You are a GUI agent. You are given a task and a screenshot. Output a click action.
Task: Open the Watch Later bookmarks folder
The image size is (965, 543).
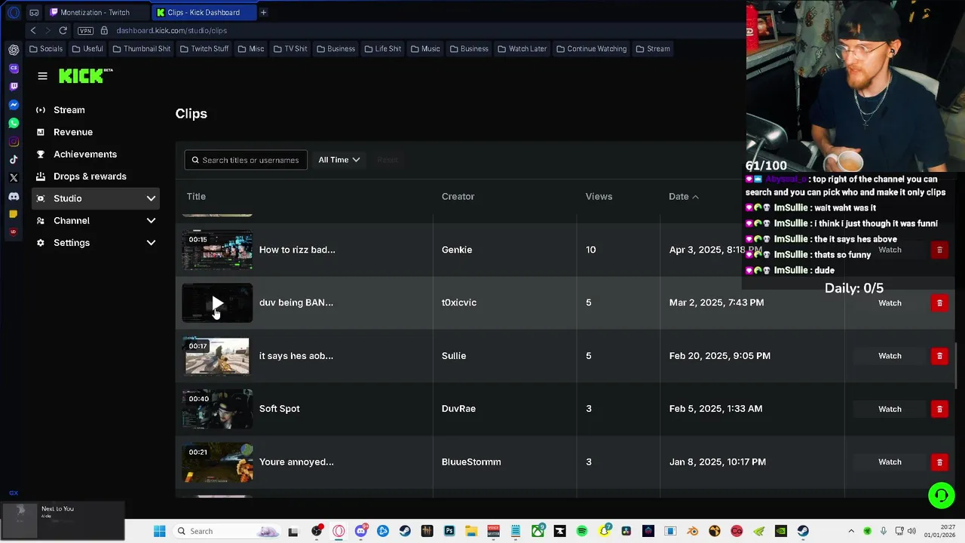coord(522,49)
